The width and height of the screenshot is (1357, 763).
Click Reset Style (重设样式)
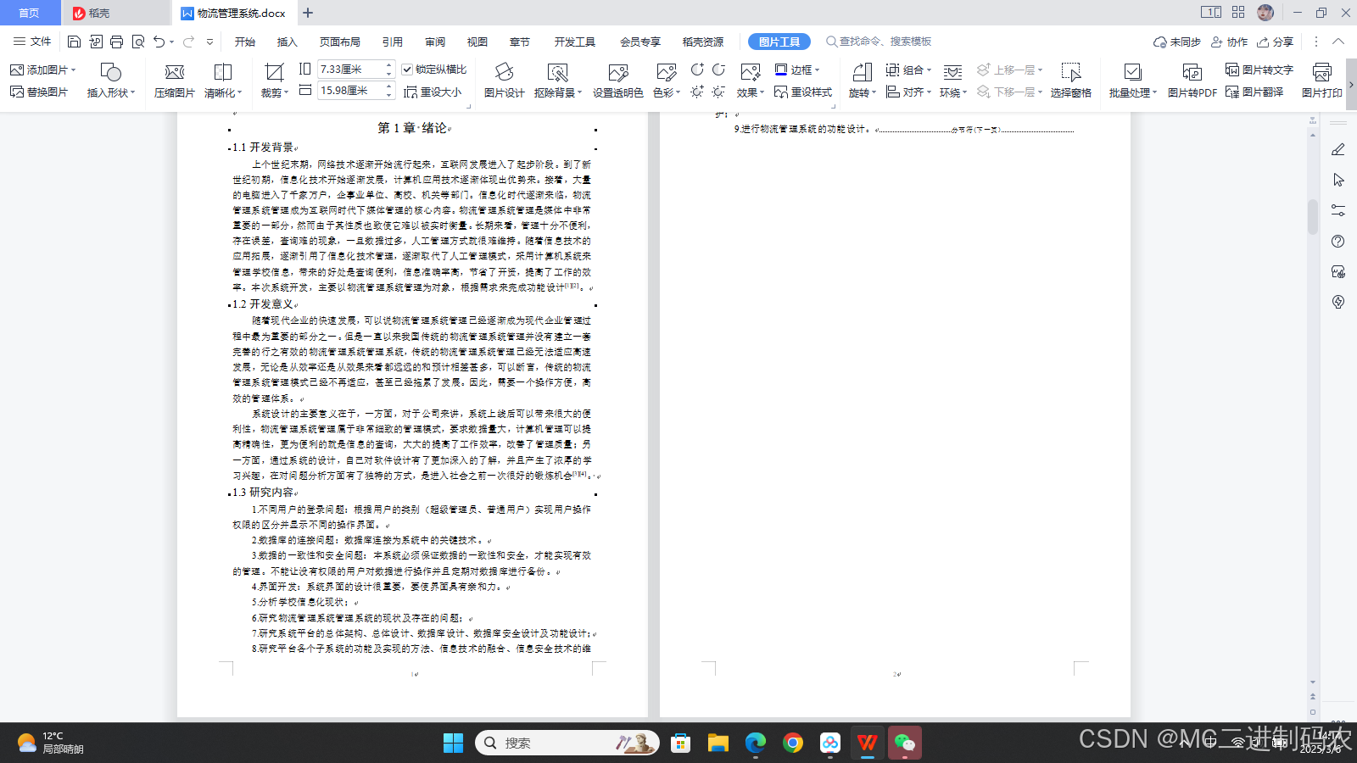[x=803, y=92]
